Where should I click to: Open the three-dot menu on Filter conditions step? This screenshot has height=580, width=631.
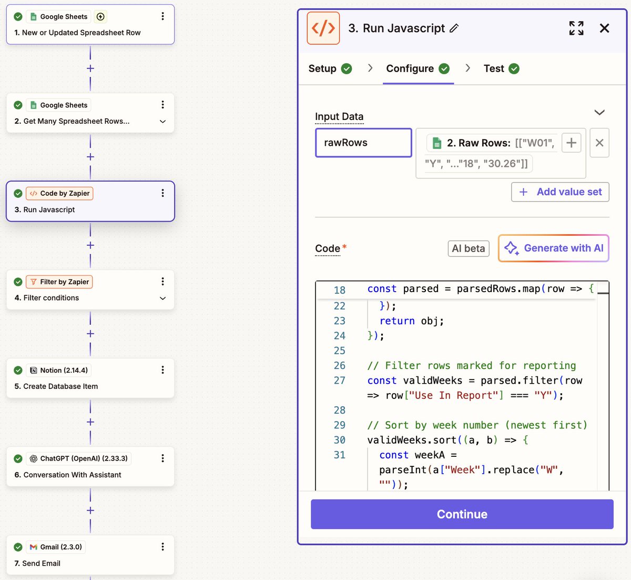tap(162, 282)
